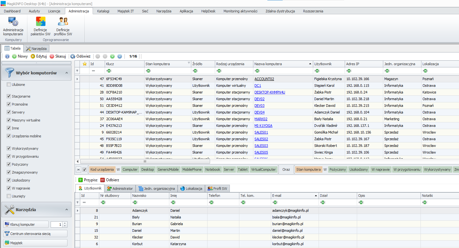The image size is (459, 248).
Task: Open Administracja komputerami ribbon icon
Action: tap(13, 26)
